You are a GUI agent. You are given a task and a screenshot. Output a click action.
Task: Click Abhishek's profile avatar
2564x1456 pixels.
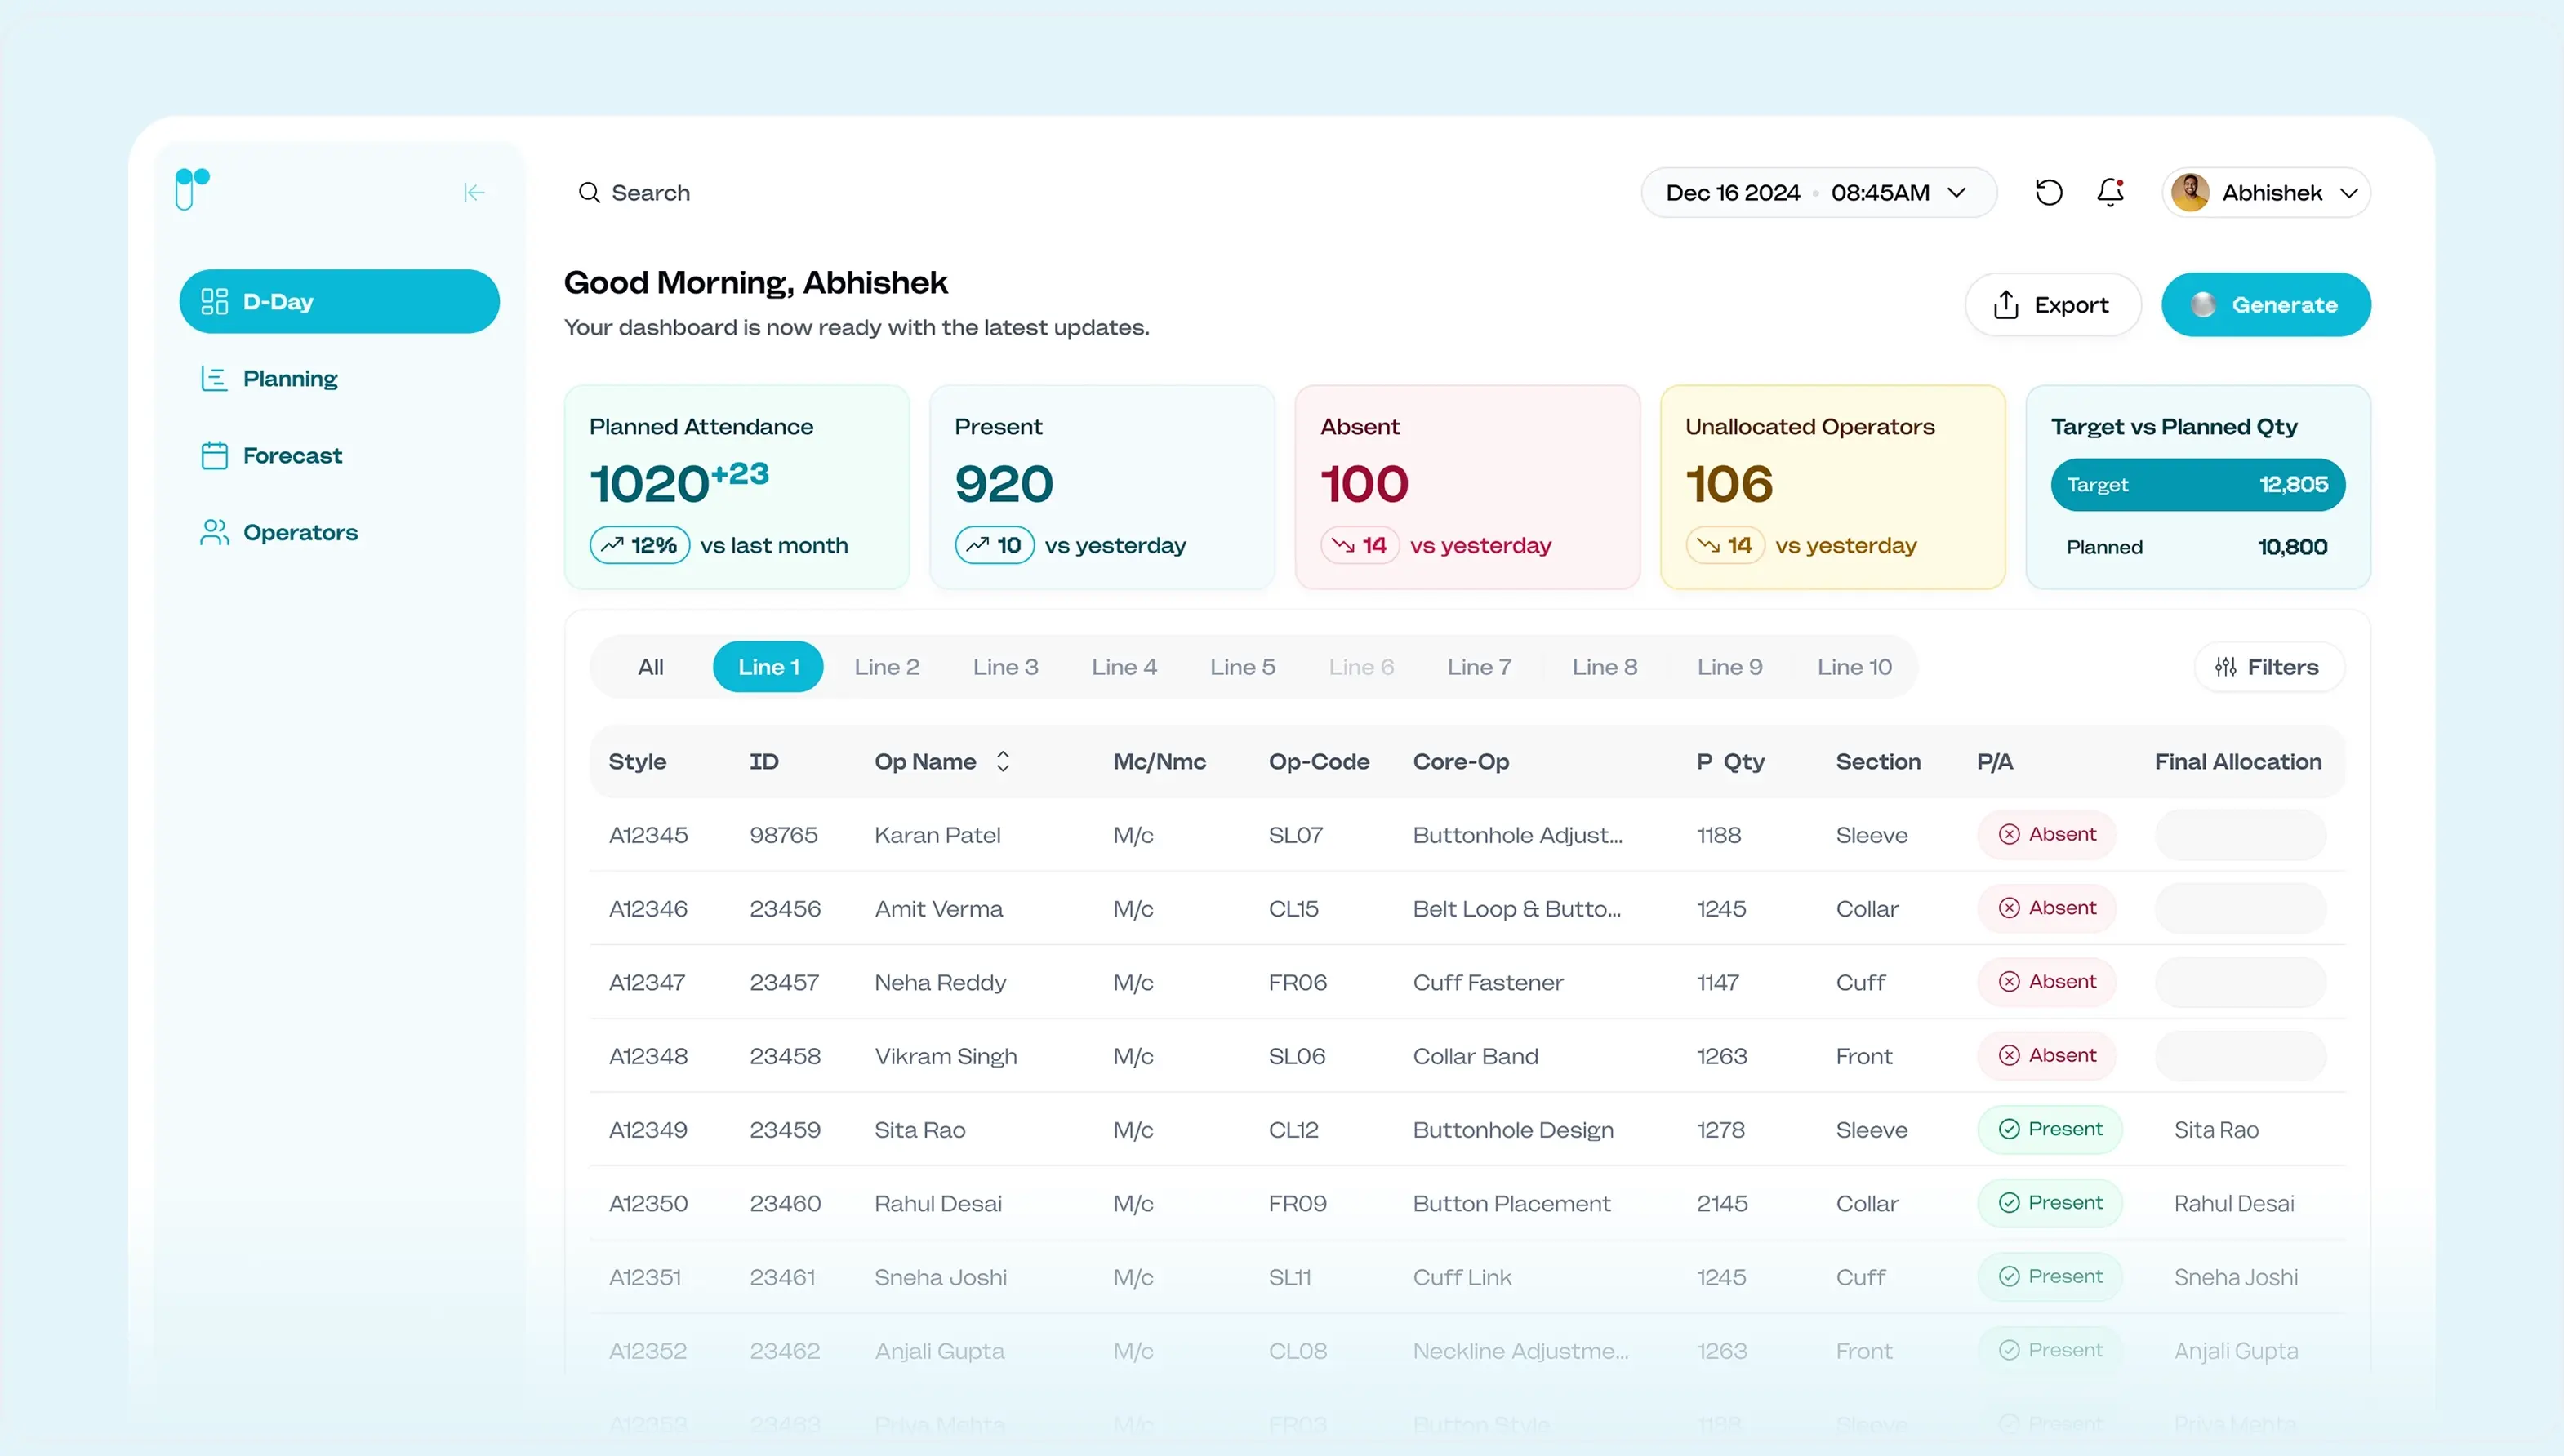(2190, 192)
